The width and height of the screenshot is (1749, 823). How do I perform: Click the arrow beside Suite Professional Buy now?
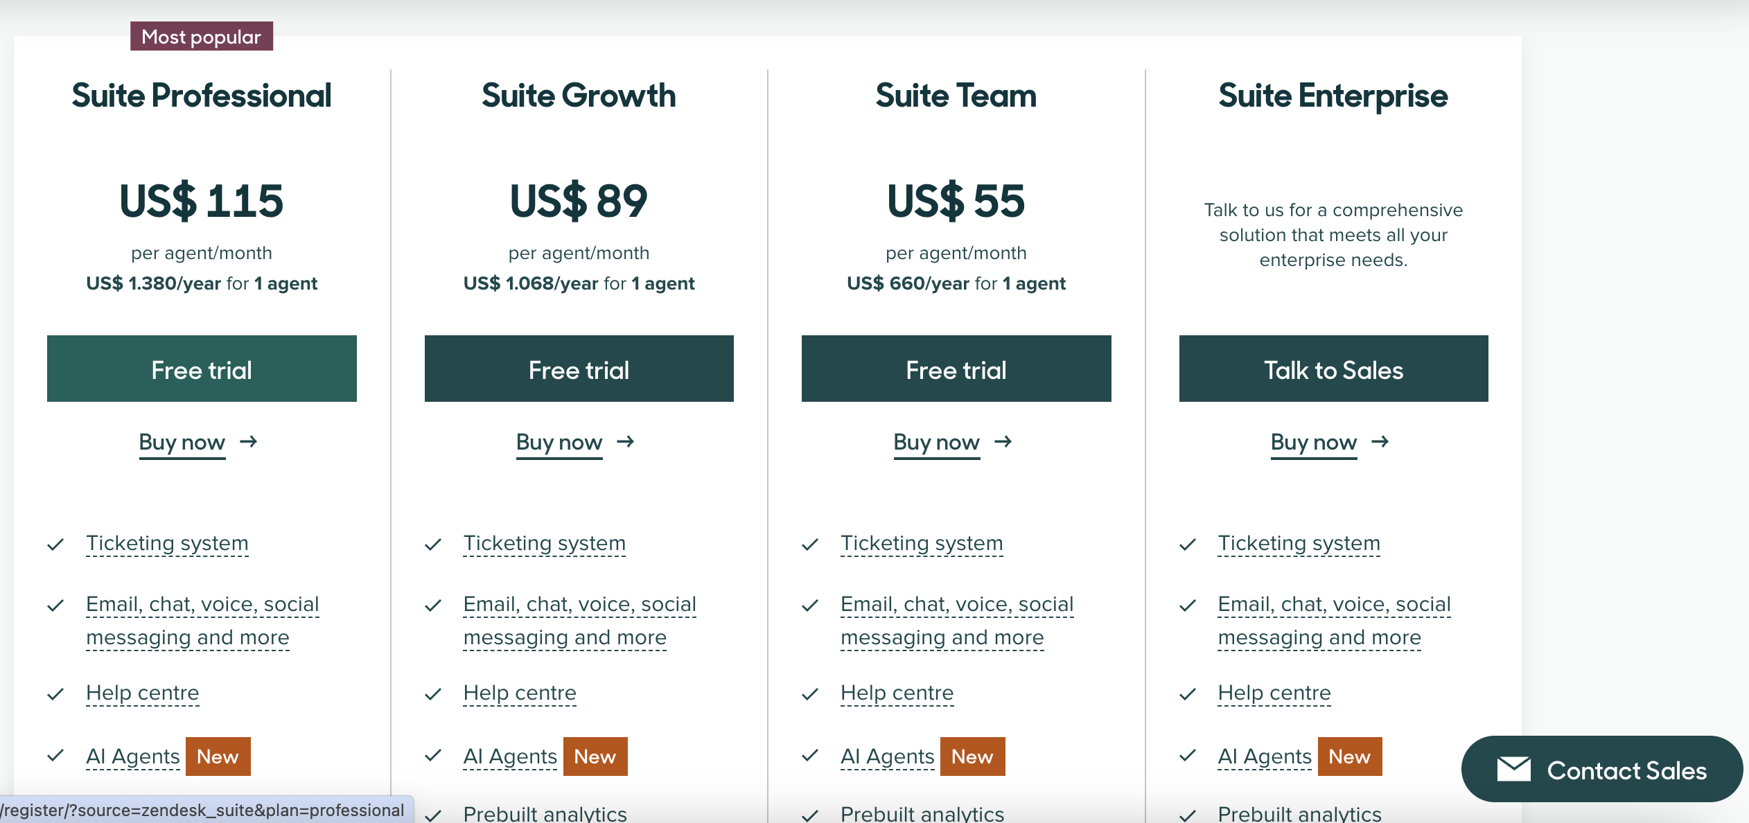pos(249,442)
